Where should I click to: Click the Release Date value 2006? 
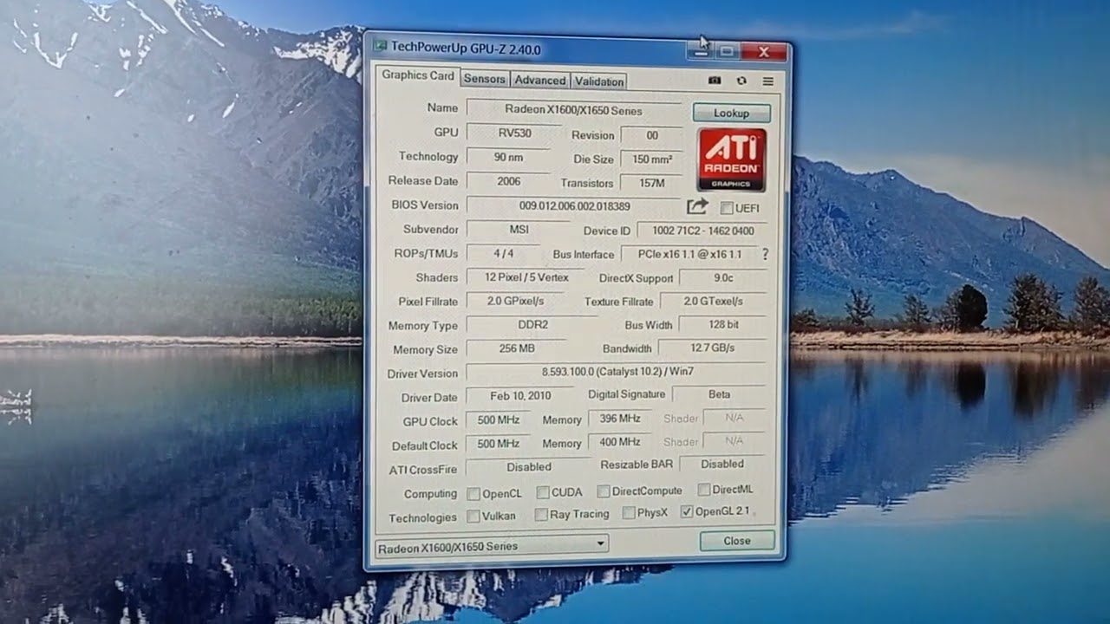point(509,181)
